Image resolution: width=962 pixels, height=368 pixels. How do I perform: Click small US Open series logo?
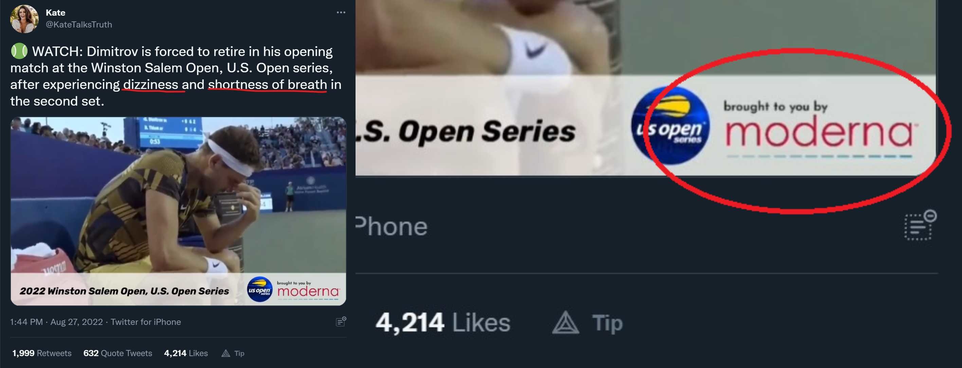coord(260,289)
